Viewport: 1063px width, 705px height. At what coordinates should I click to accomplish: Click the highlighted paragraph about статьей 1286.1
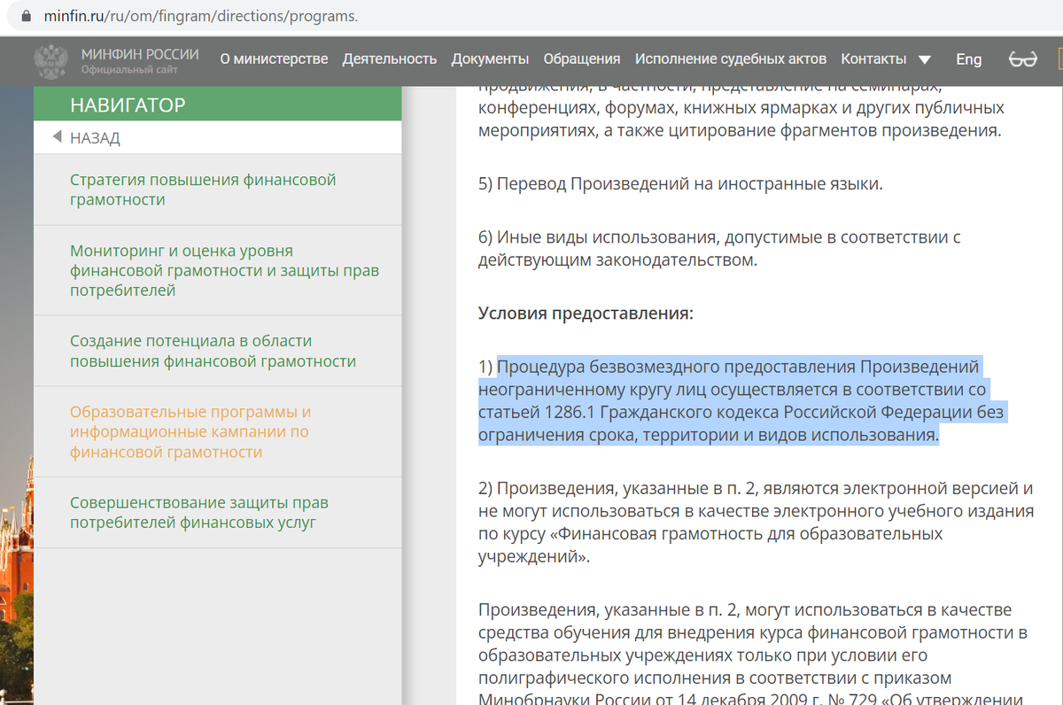(742, 401)
